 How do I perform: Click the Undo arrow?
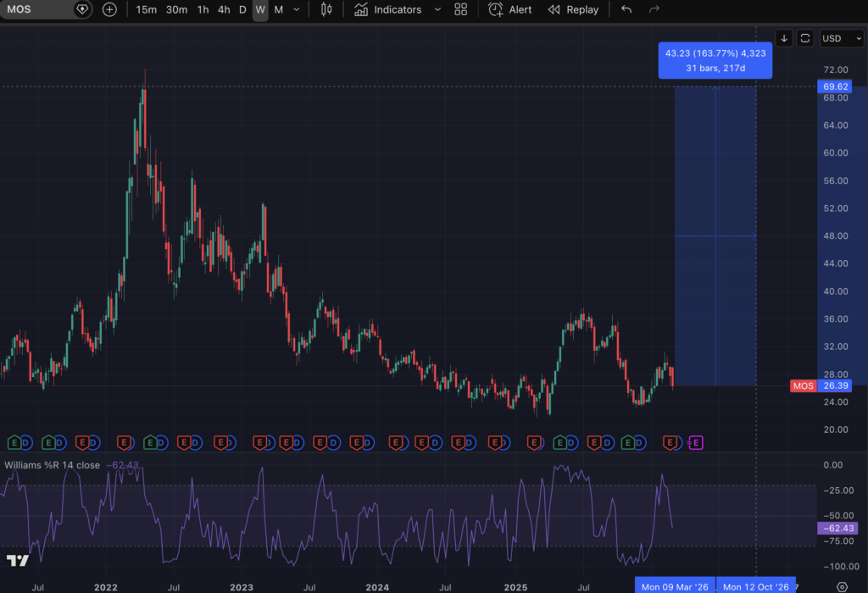(626, 9)
